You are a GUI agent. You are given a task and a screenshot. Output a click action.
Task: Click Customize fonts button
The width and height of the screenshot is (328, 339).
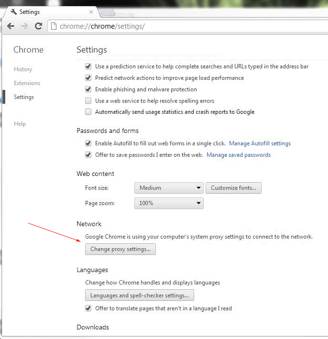pyautogui.click(x=233, y=188)
